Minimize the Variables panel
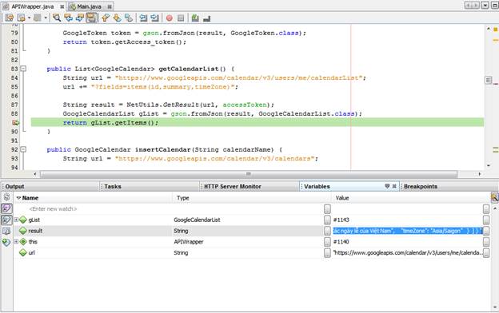 pos(387,186)
